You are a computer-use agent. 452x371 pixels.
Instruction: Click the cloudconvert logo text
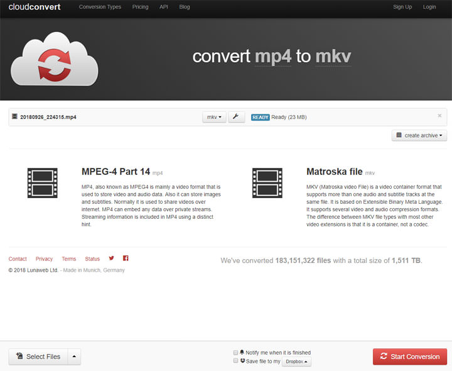tap(35, 7)
